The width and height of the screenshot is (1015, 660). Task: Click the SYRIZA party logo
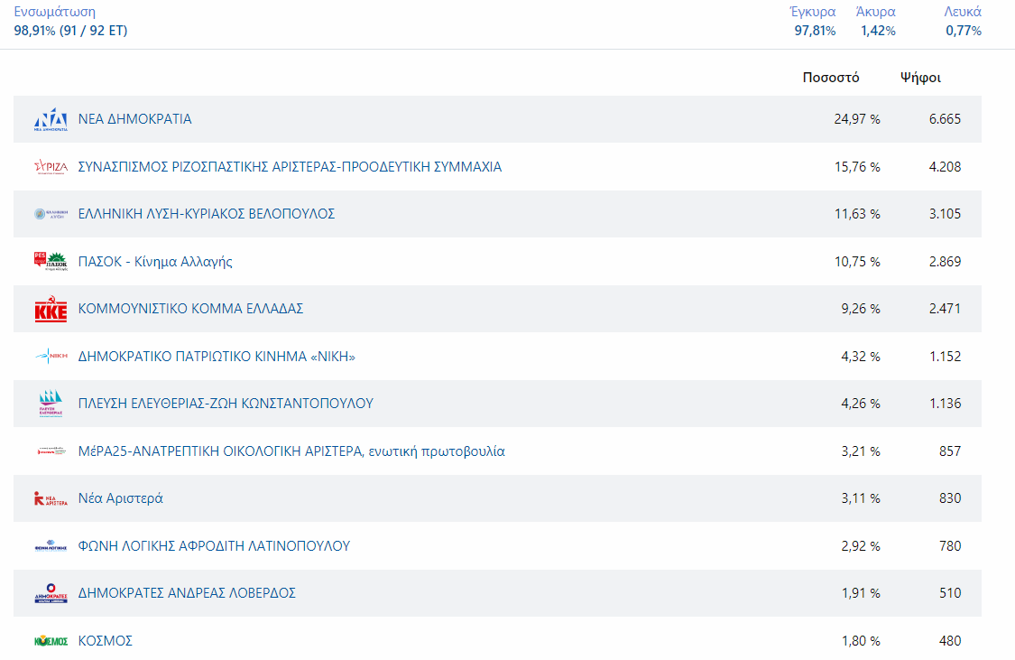51,167
